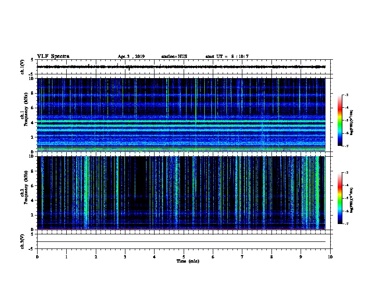Click the ch.3(V) axis label
The width and height of the screenshot is (372, 288).
tap(22, 242)
